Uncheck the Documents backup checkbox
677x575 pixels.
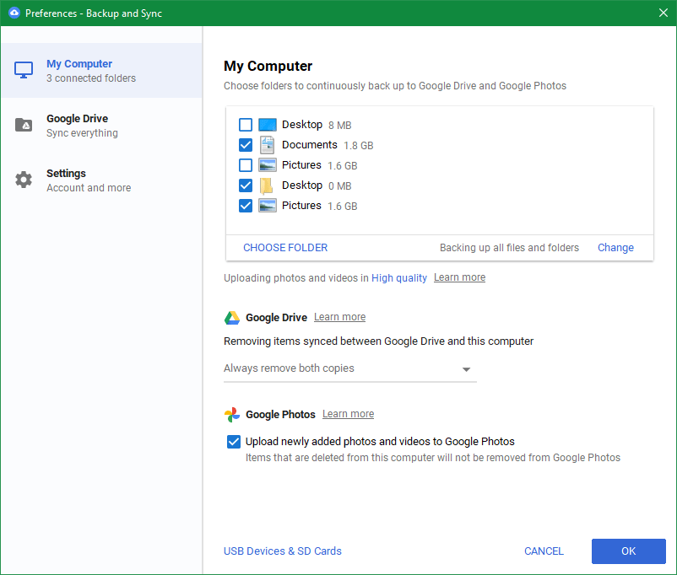(x=246, y=144)
